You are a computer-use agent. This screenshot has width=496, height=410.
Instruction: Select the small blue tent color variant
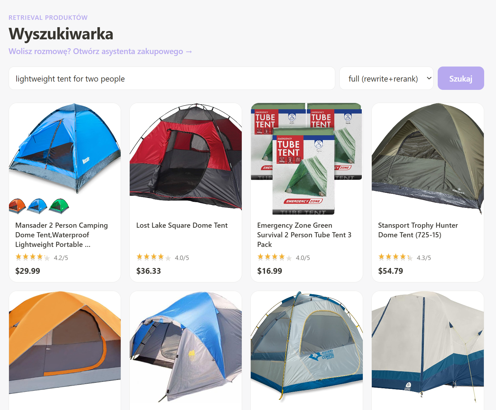(x=37, y=206)
